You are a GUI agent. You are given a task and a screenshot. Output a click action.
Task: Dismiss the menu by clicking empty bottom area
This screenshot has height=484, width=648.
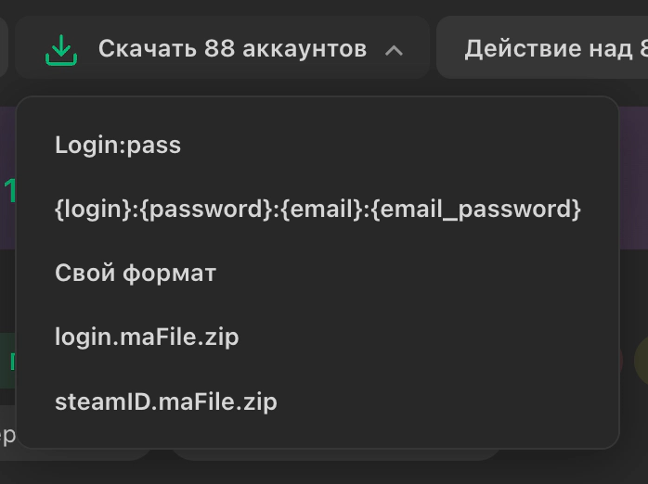tap(324, 473)
